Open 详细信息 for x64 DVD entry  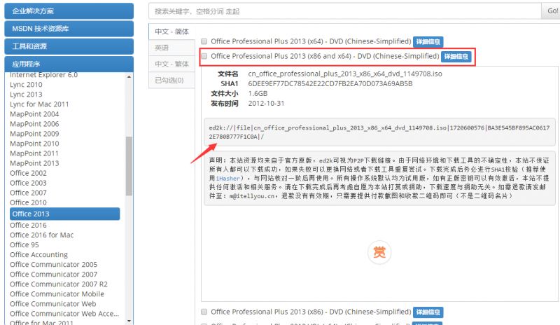click(x=428, y=42)
